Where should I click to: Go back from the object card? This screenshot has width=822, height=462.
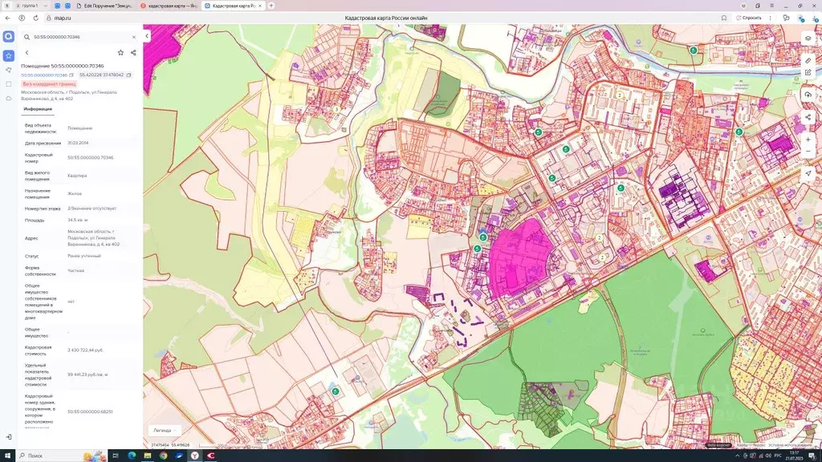26,53
